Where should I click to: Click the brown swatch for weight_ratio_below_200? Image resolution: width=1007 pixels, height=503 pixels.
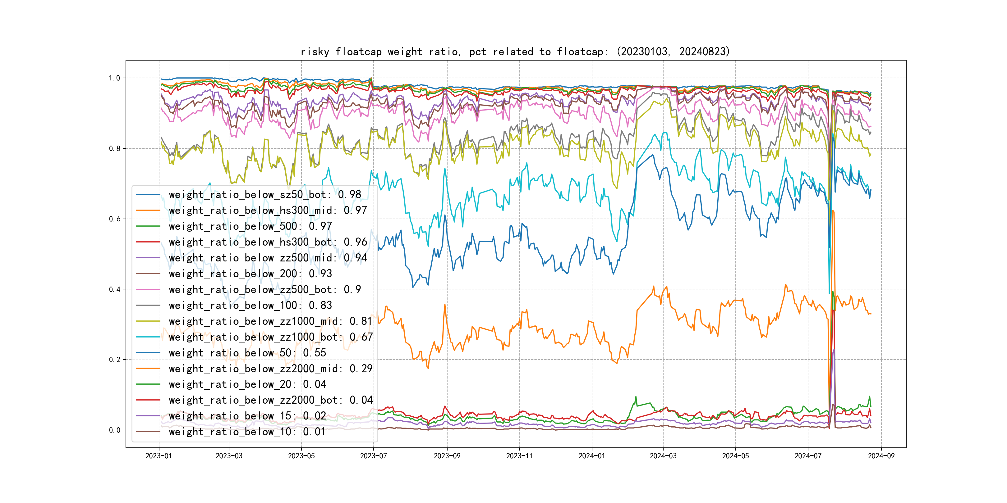[148, 274]
